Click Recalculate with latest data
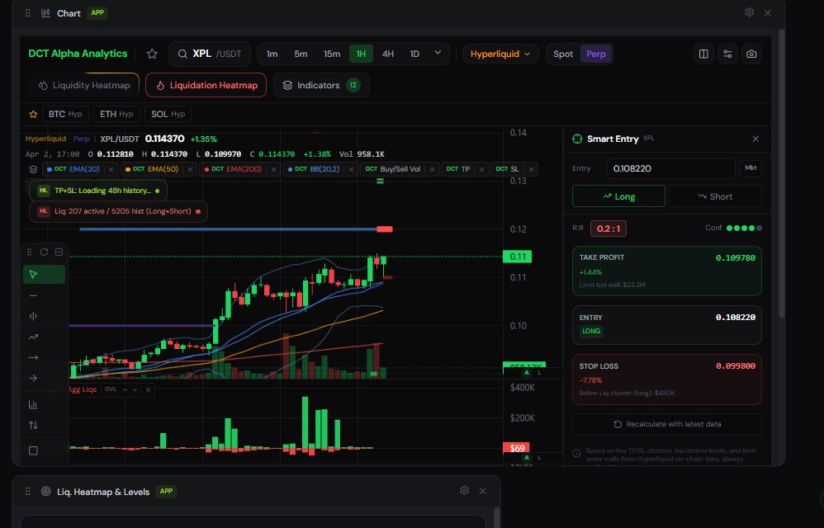 (667, 424)
